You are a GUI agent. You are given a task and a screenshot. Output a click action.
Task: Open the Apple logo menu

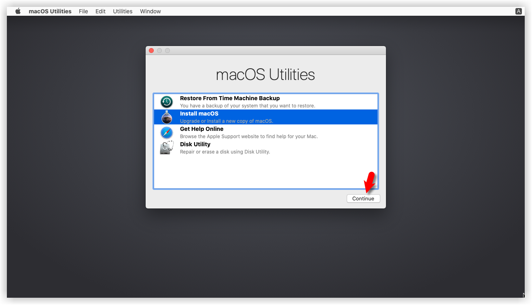[x=18, y=11]
